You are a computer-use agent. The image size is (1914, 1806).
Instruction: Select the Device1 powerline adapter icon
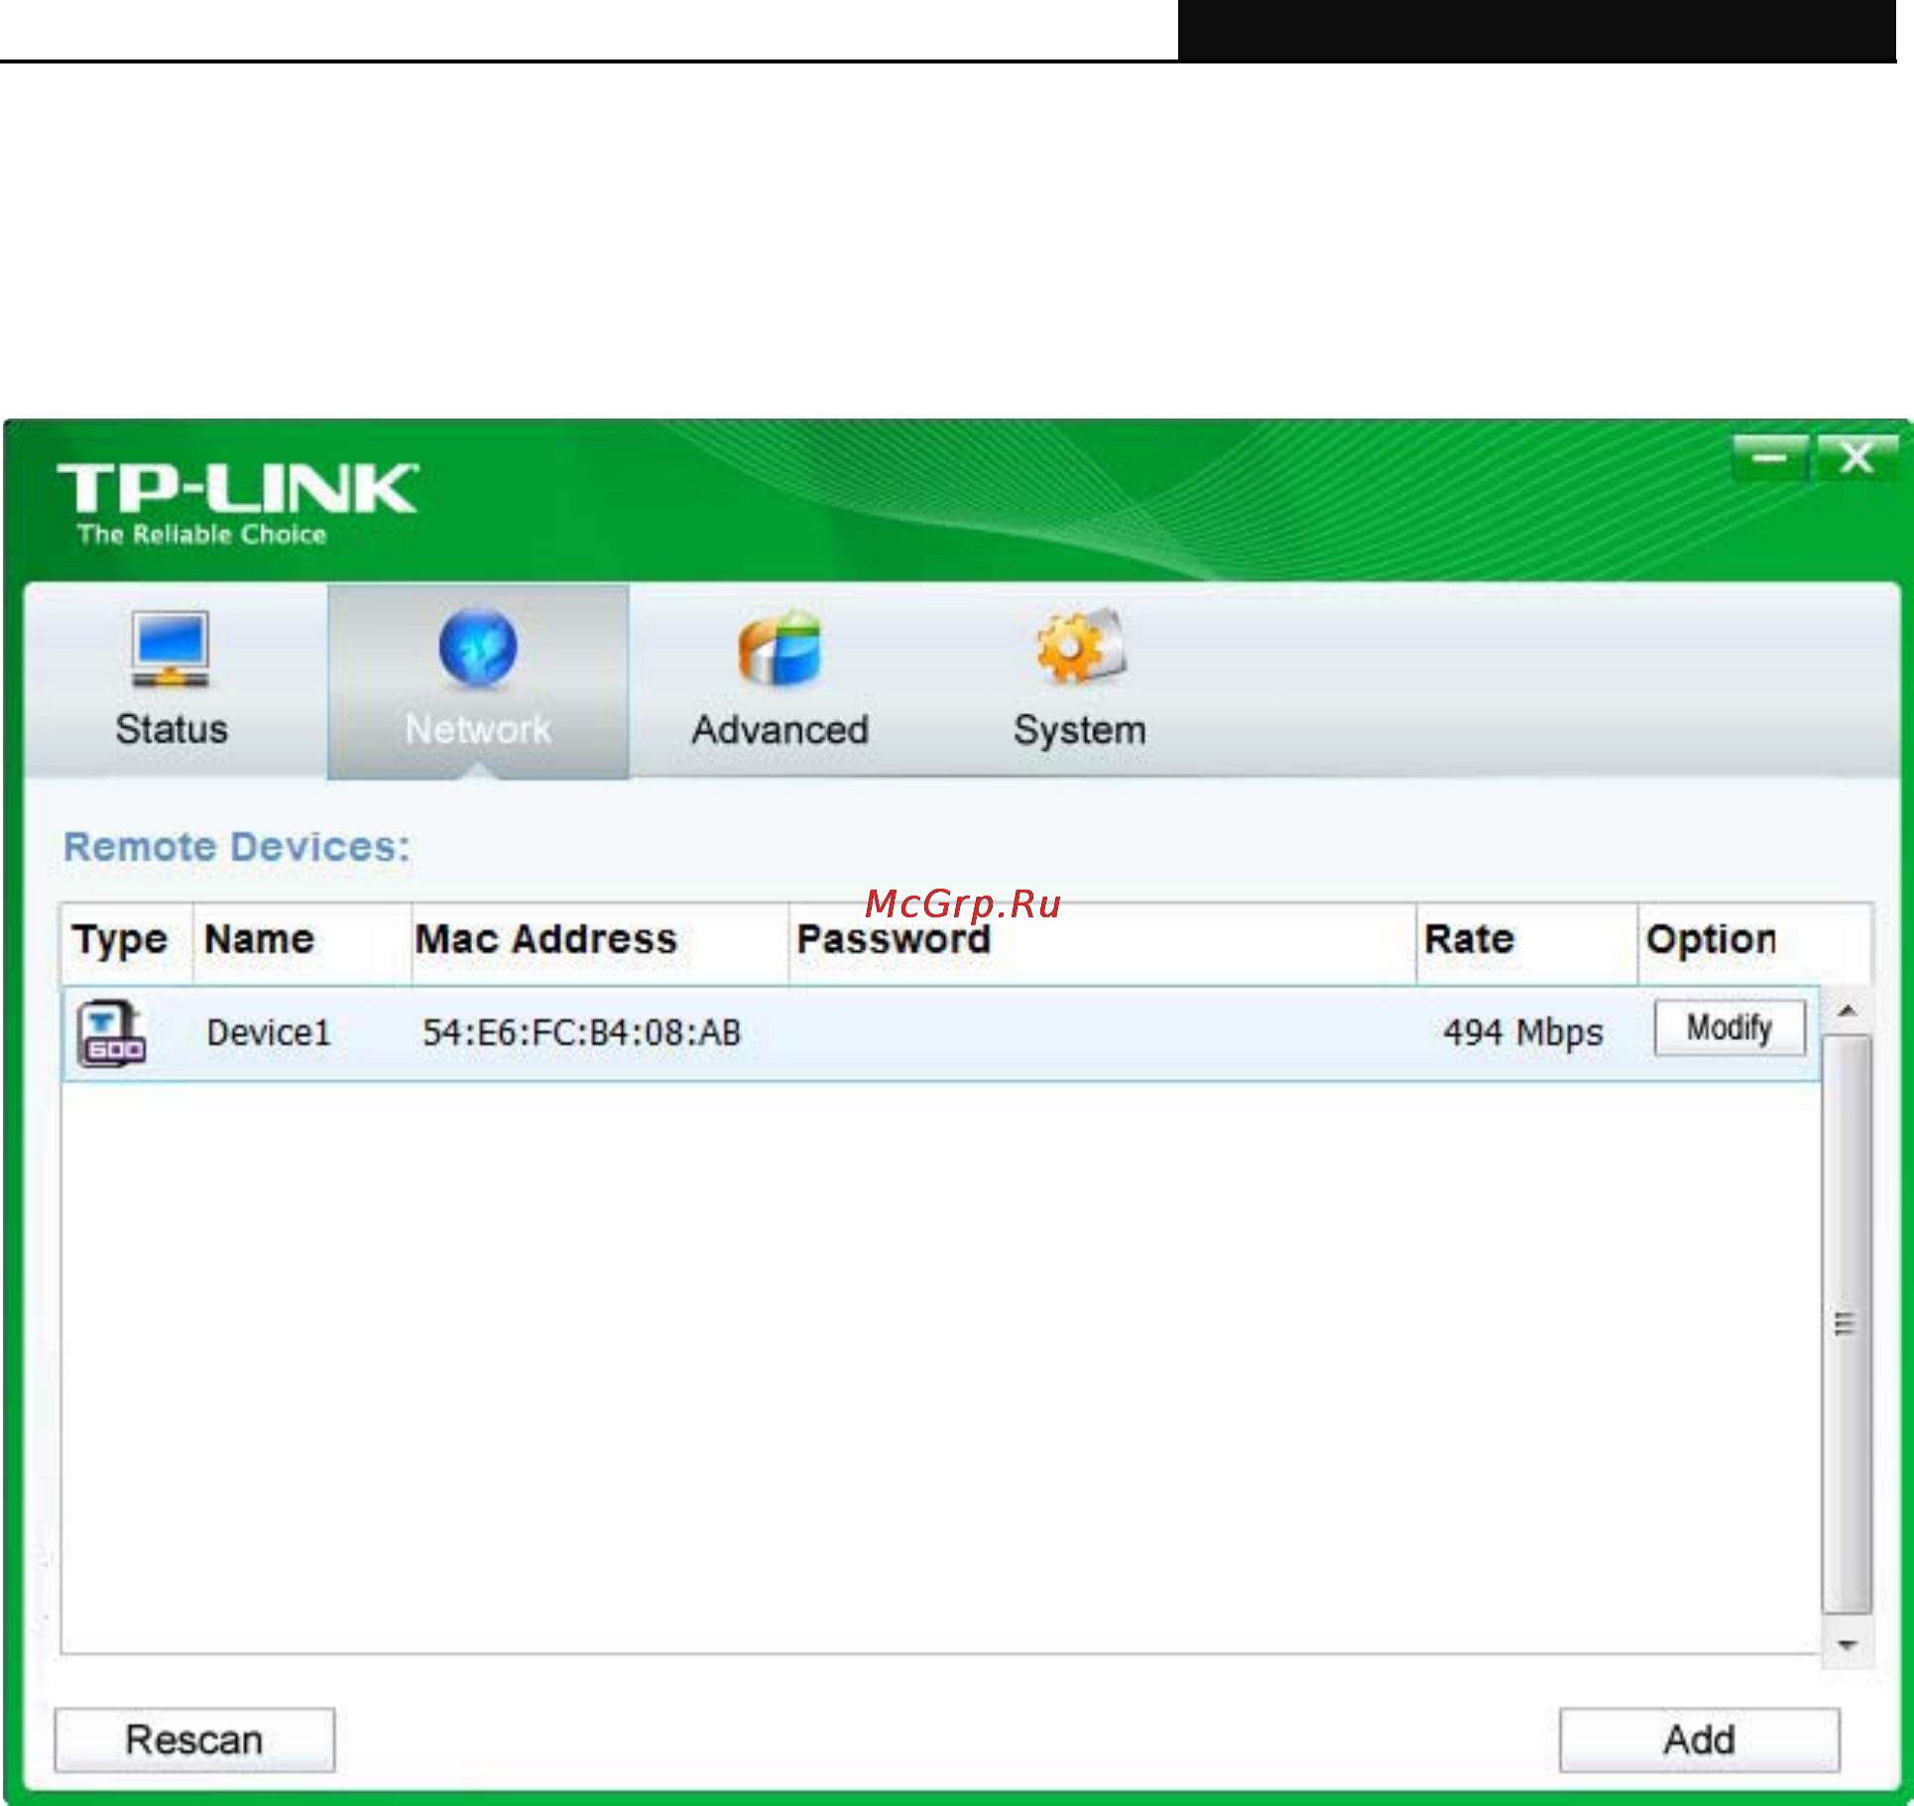pos(111,1033)
